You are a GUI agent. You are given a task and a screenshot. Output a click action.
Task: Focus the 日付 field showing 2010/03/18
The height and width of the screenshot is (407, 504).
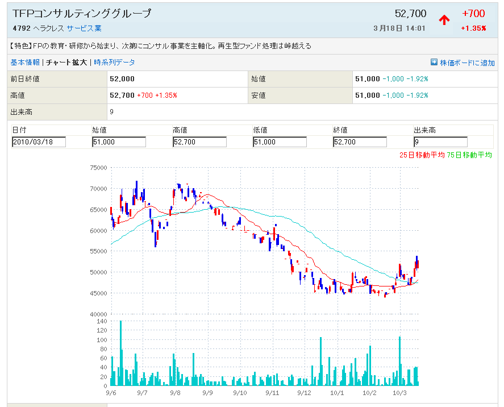tap(39, 142)
